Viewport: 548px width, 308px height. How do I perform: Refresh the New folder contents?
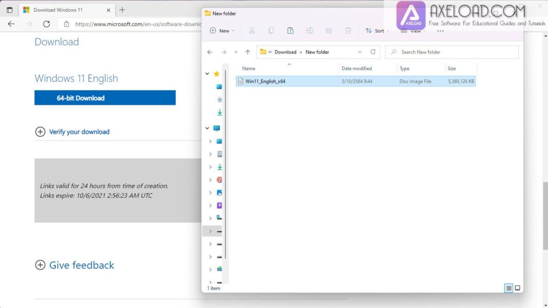point(373,52)
